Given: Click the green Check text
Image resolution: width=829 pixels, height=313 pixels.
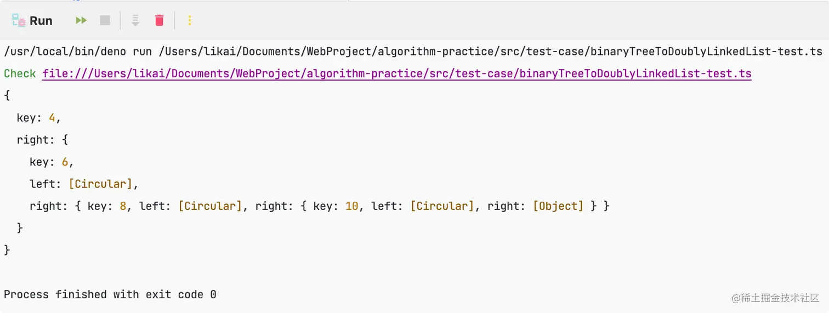Looking at the screenshot, I should (x=20, y=73).
